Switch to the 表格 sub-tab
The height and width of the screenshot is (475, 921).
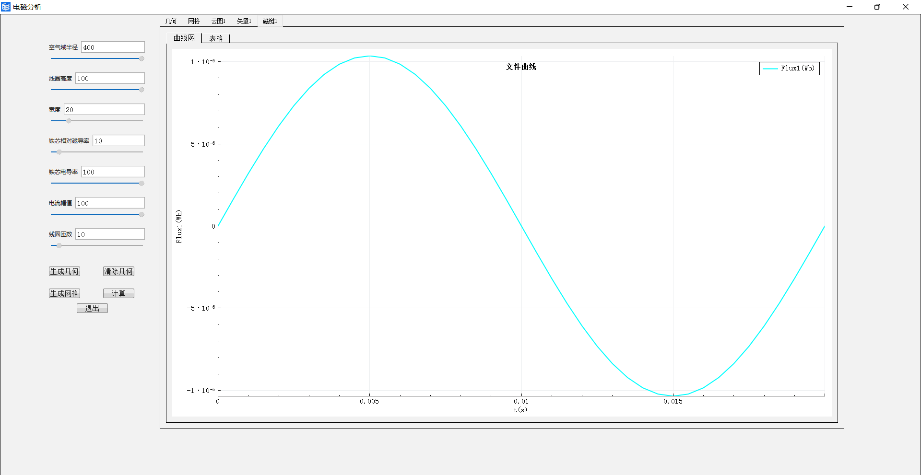[216, 38]
